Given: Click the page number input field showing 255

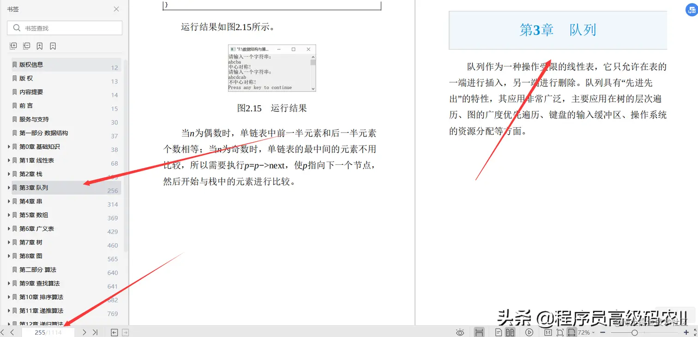Looking at the screenshot, I should pyautogui.click(x=48, y=332).
